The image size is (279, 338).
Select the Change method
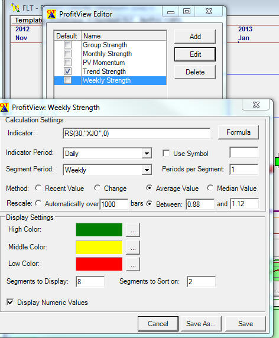click(98, 188)
